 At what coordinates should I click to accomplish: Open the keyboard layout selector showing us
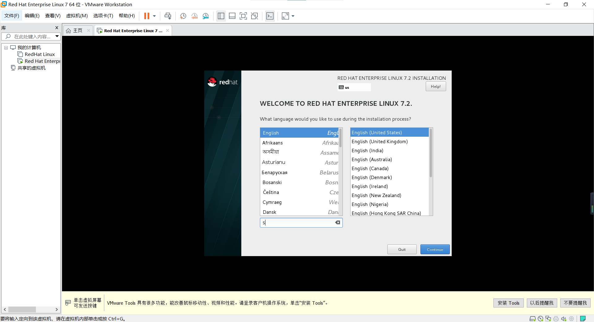point(354,87)
